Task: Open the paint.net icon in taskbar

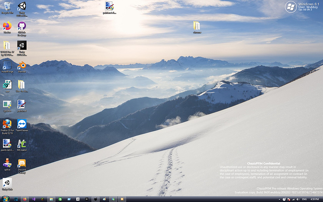Action: click(104, 199)
